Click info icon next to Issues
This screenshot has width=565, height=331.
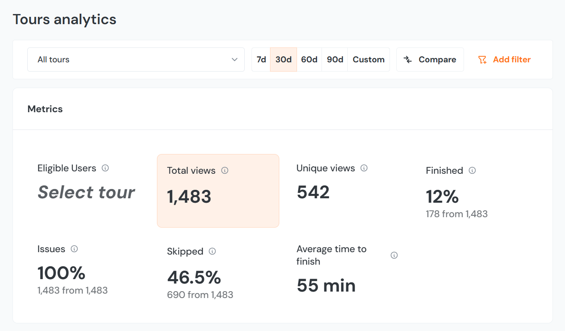click(74, 249)
